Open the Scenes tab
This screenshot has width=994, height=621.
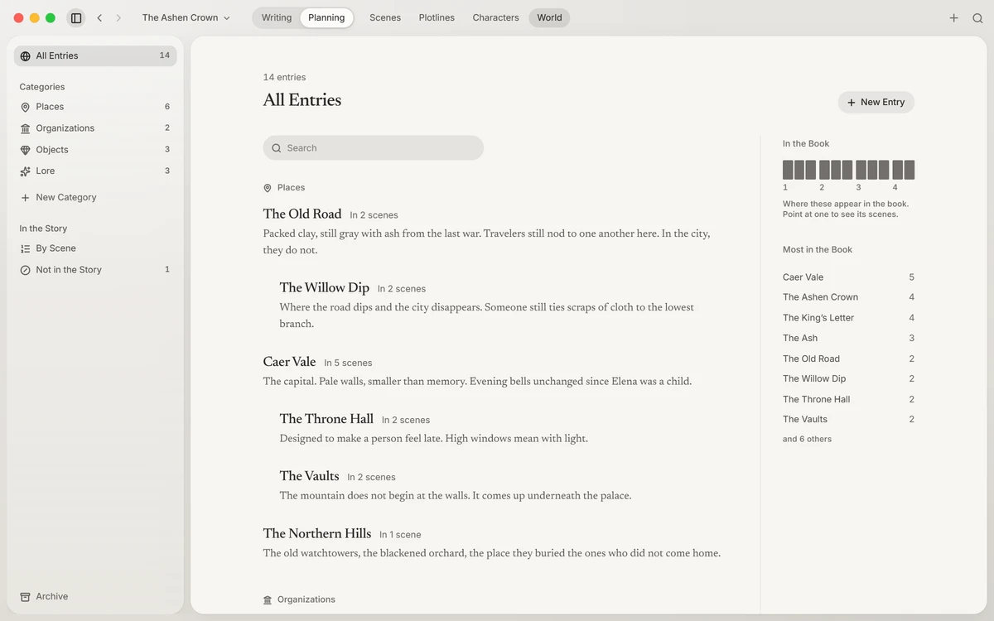click(385, 17)
